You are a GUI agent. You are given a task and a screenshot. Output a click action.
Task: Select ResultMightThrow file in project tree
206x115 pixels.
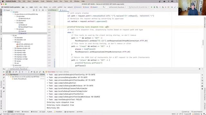pyautogui.click(x=25, y=27)
